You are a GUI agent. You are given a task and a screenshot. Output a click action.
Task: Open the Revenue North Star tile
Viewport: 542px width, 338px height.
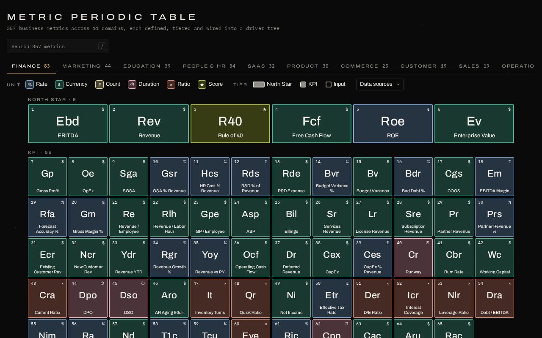point(149,124)
